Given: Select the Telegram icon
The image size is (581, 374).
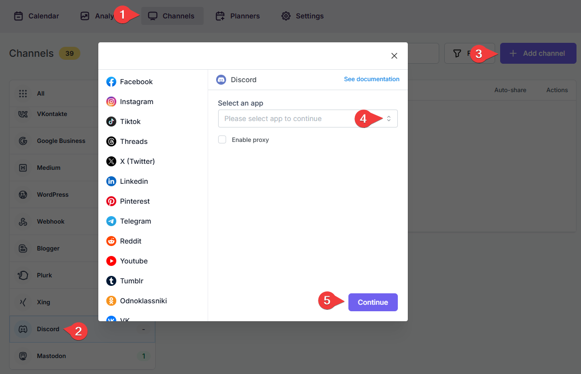Looking at the screenshot, I should [x=111, y=222].
